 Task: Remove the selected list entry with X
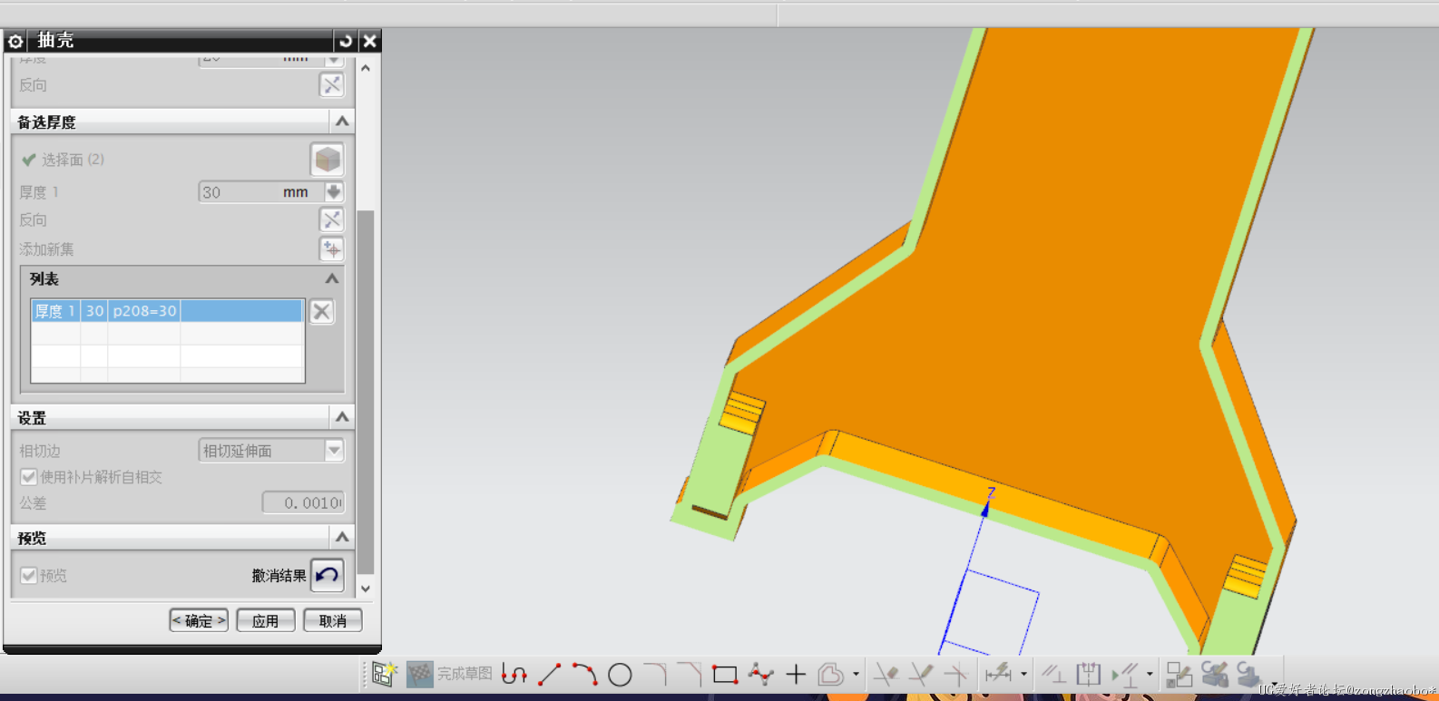(321, 311)
